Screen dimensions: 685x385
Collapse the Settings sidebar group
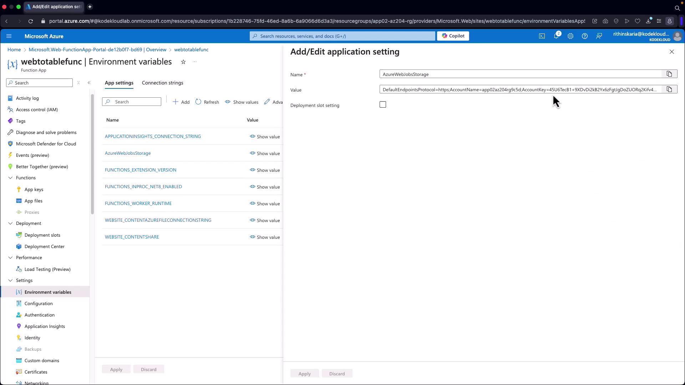[10, 280]
